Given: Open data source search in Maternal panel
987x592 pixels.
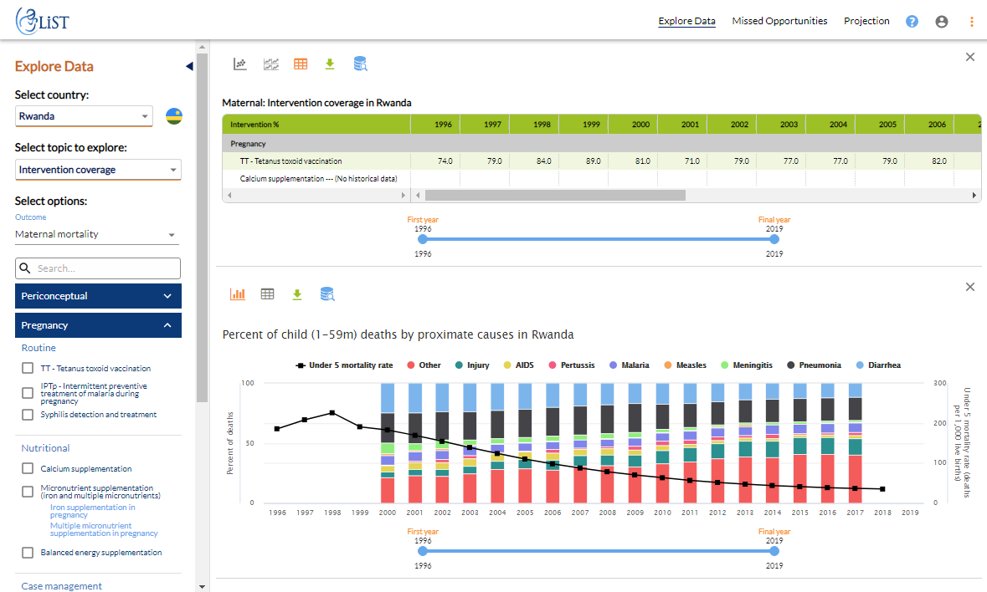Looking at the screenshot, I should point(360,64).
